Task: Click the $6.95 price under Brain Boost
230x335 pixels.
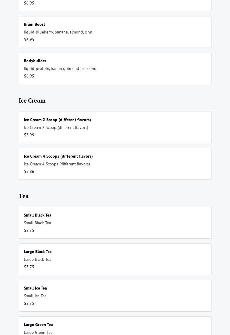Action: (29, 39)
